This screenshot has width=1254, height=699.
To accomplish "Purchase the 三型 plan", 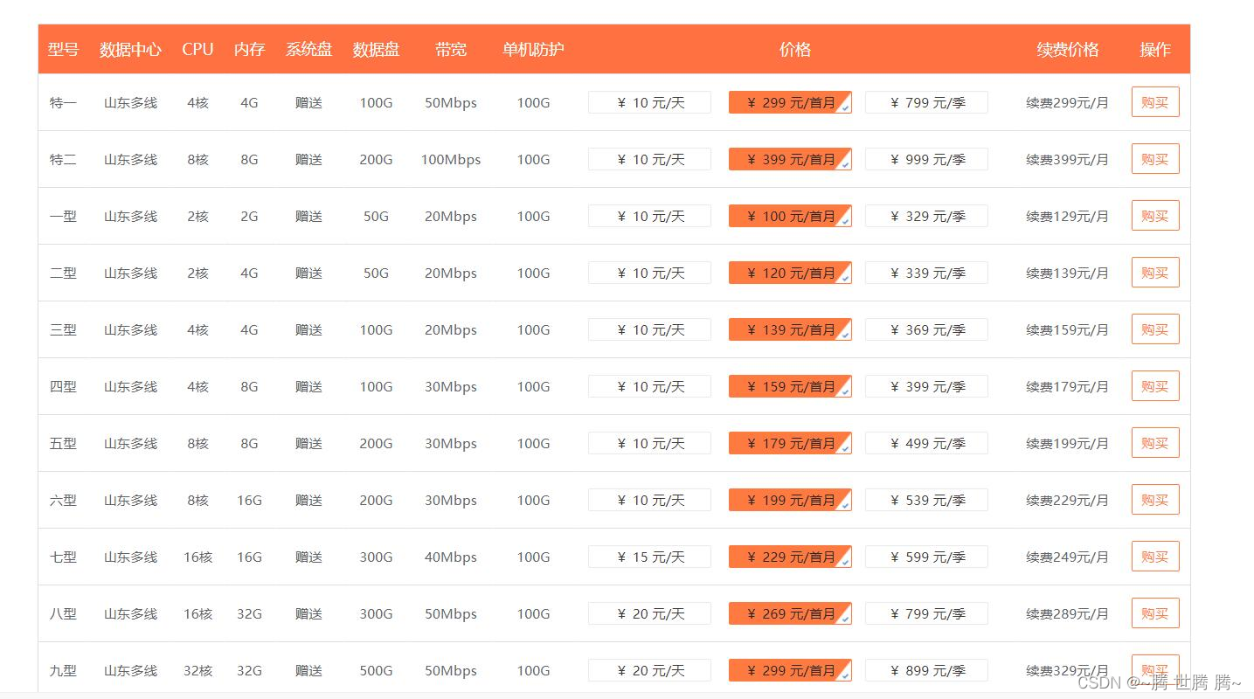I will (x=1155, y=329).
